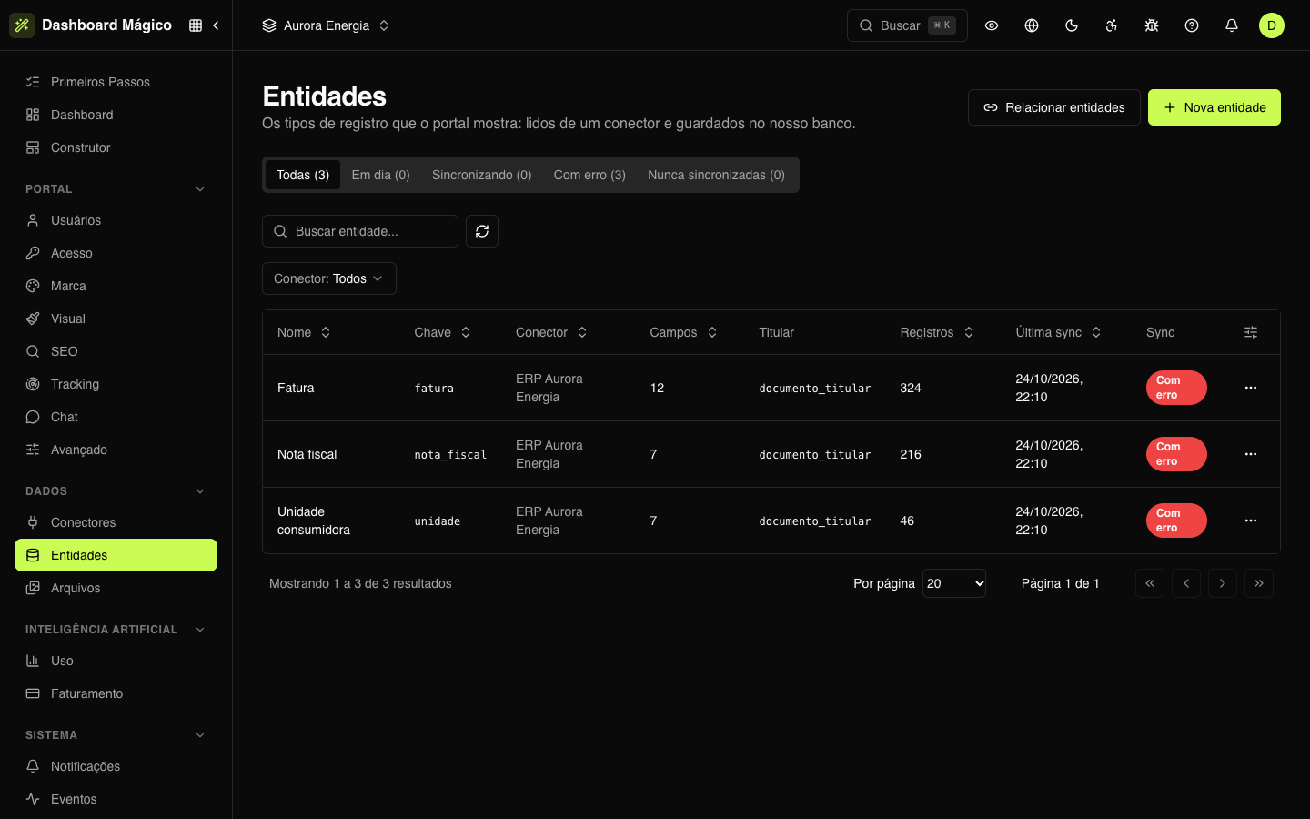Open the help question mark icon

coord(1192,25)
